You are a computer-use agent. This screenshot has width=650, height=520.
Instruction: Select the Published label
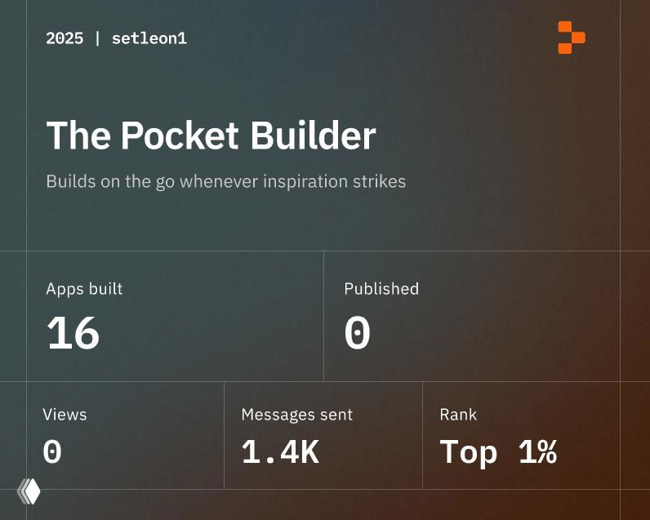coord(381,288)
